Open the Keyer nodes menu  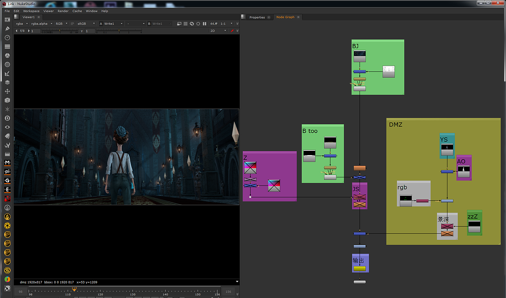[7, 73]
